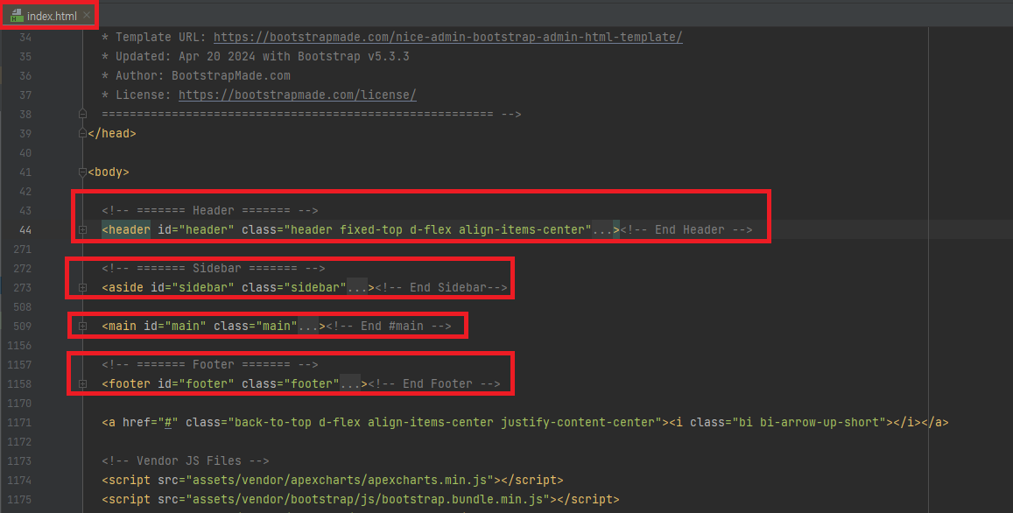Close the index.html tab
The height and width of the screenshot is (513, 1013).
tap(87, 15)
